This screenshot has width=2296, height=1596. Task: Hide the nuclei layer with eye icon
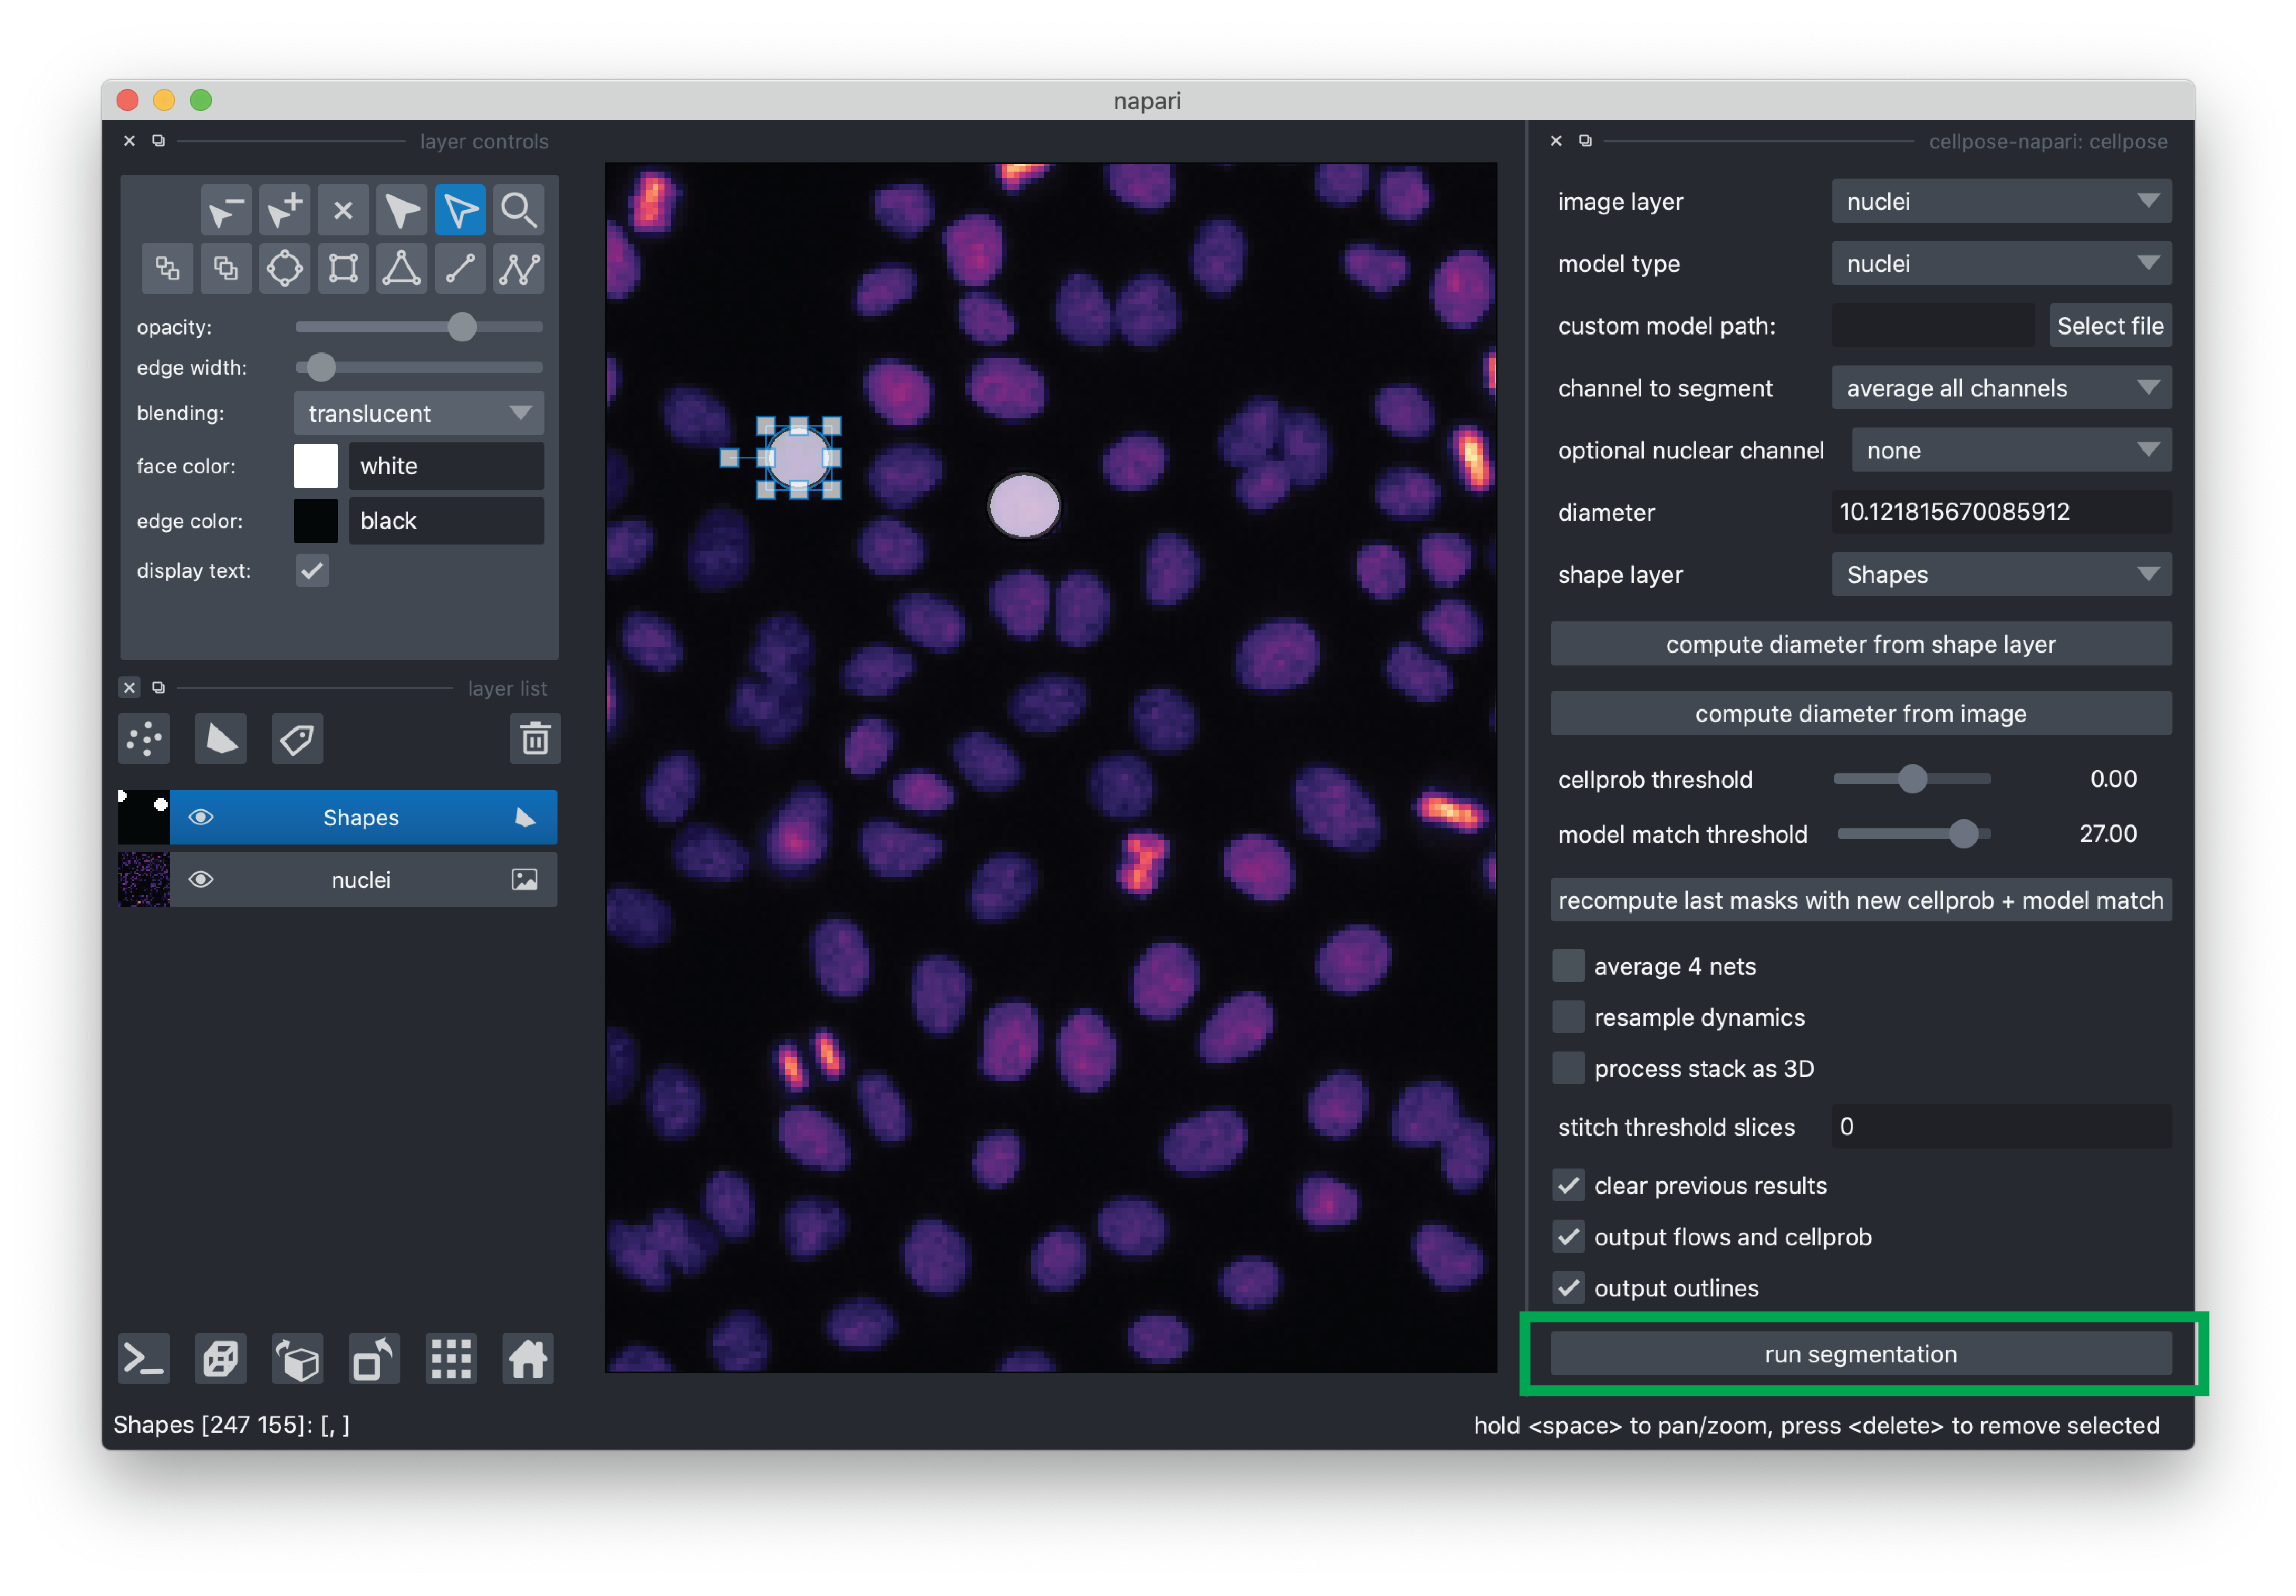click(x=201, y=880)
